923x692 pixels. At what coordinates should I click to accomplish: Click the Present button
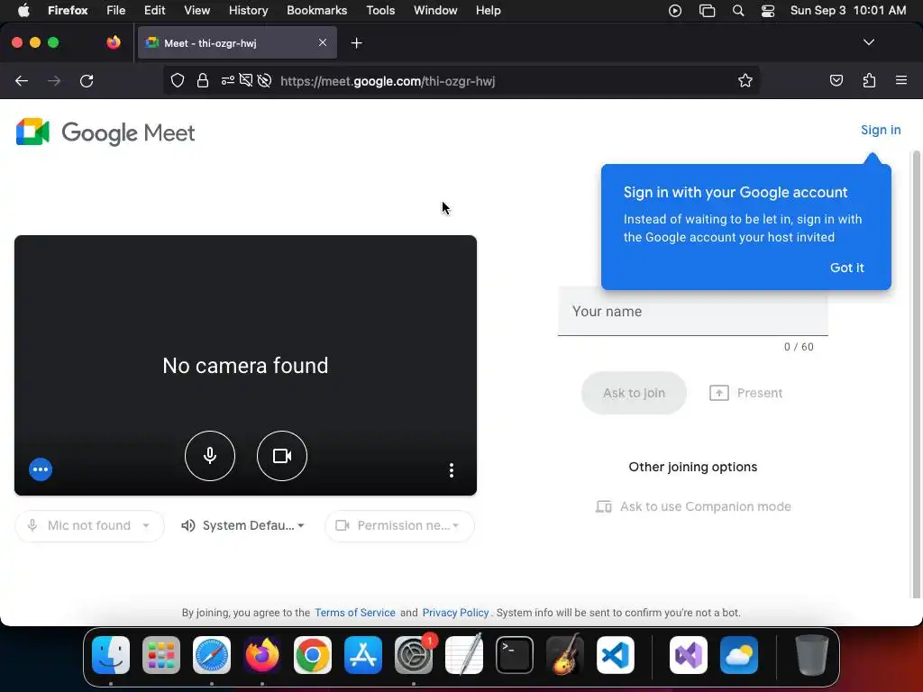(x=745, y=393)
